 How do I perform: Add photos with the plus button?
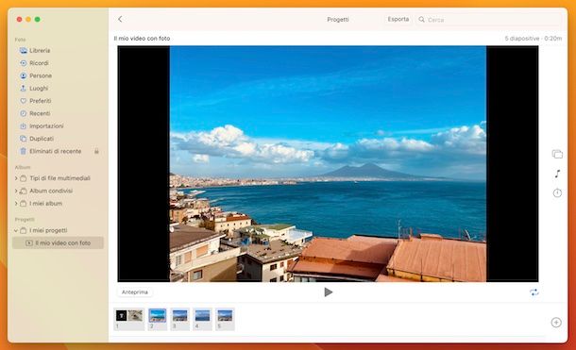556,322
